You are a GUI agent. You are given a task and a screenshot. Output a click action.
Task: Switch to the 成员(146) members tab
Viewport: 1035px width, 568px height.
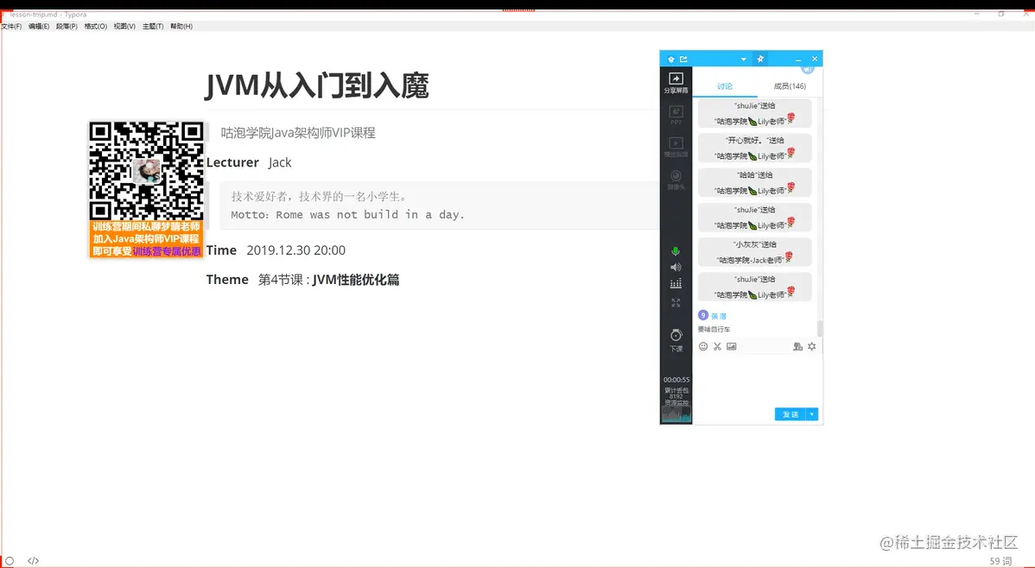(789, 85)
